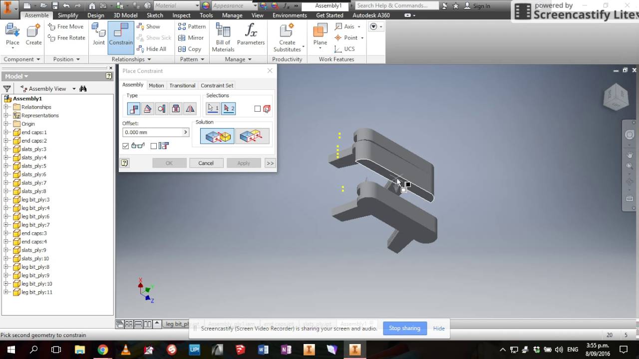639x359 pixels.
Task: Open Google Chrome from the taskbar
Action: point(103,350)
